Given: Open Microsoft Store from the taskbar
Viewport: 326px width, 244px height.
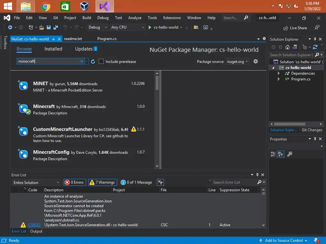Looking at the screenshot, I should (x=65, y=6).
